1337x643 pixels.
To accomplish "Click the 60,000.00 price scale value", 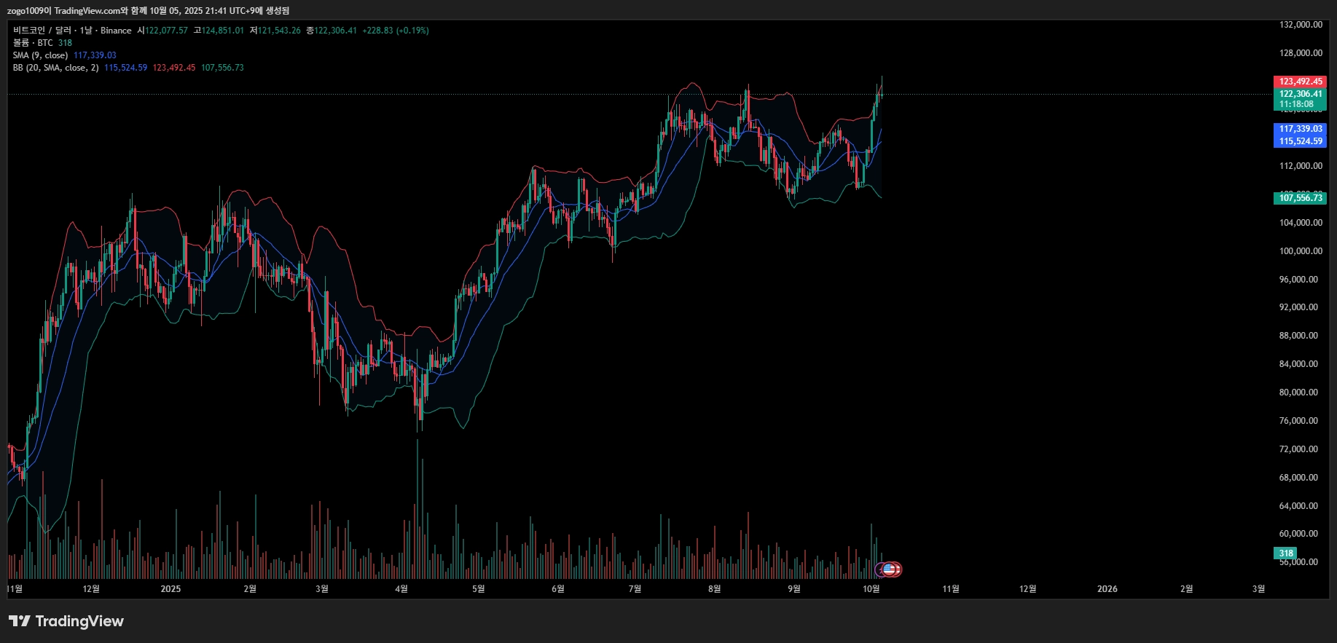I will [1298, 534].
